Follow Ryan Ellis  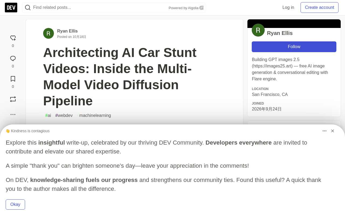click(x=294, y=47)
